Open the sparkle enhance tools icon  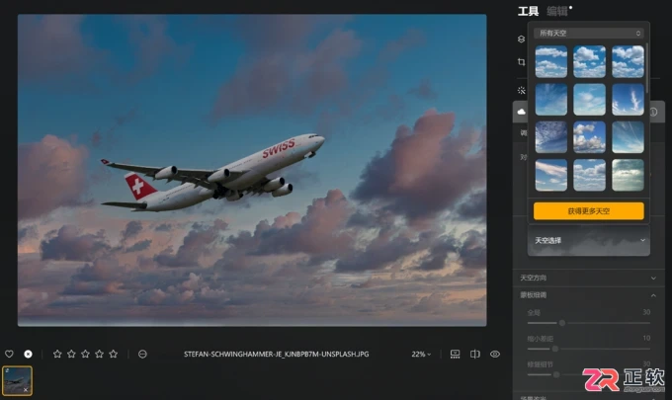tap(521, 90)
